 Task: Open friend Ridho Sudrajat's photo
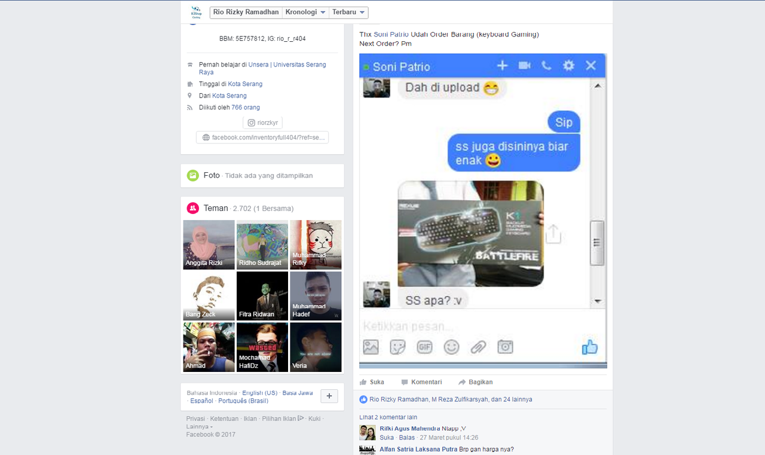click(262, 245)
